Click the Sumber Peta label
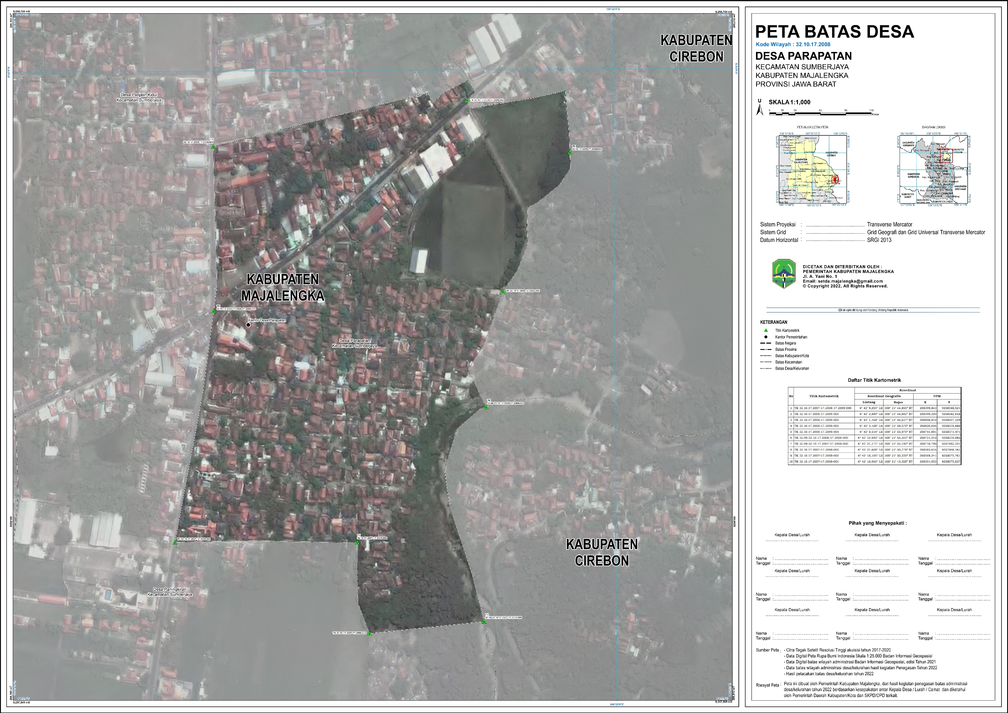 (x=767, y=650)
